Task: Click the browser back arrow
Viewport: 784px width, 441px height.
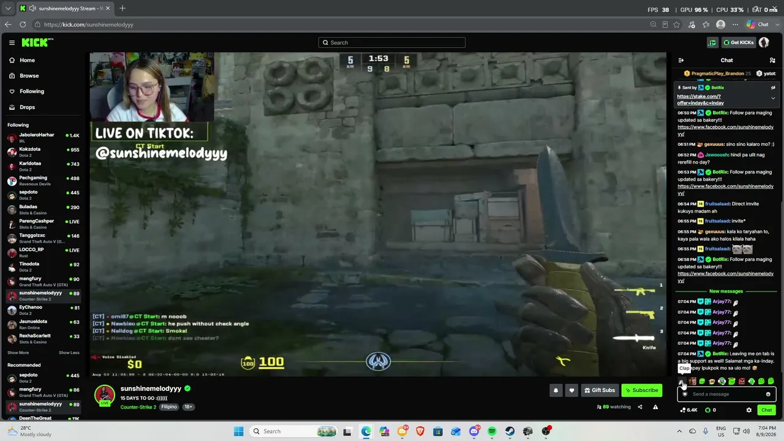Action: point(8,24)
